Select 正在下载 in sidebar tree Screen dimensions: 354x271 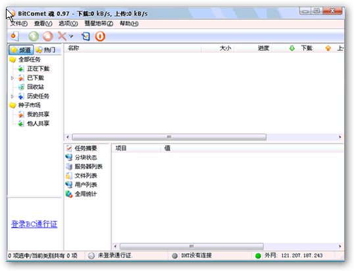38,68
